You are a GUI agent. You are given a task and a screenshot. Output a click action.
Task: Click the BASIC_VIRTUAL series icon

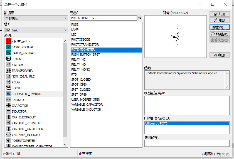coord(9,47)
